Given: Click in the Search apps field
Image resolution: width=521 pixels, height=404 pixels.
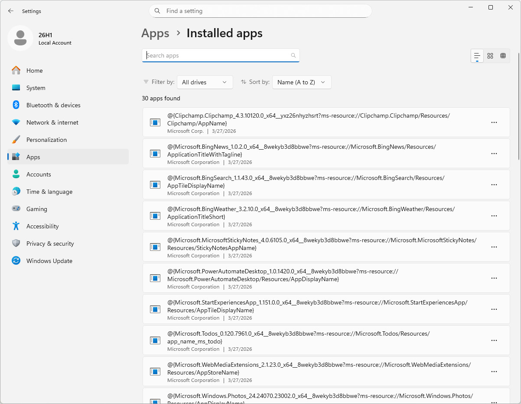Looking at the screenshot, I should point(221,55).
